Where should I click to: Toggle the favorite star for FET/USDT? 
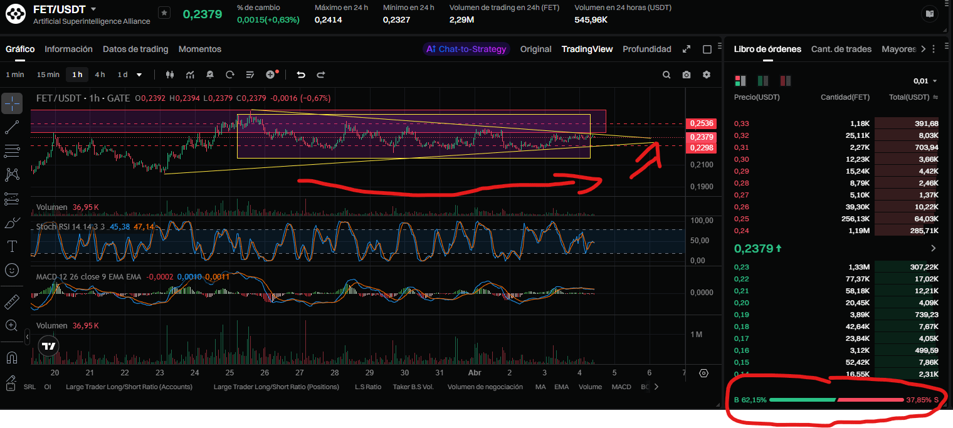tap(164, 13)
